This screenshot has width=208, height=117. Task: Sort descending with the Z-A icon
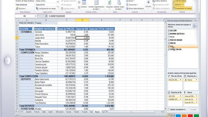(79, 7)
